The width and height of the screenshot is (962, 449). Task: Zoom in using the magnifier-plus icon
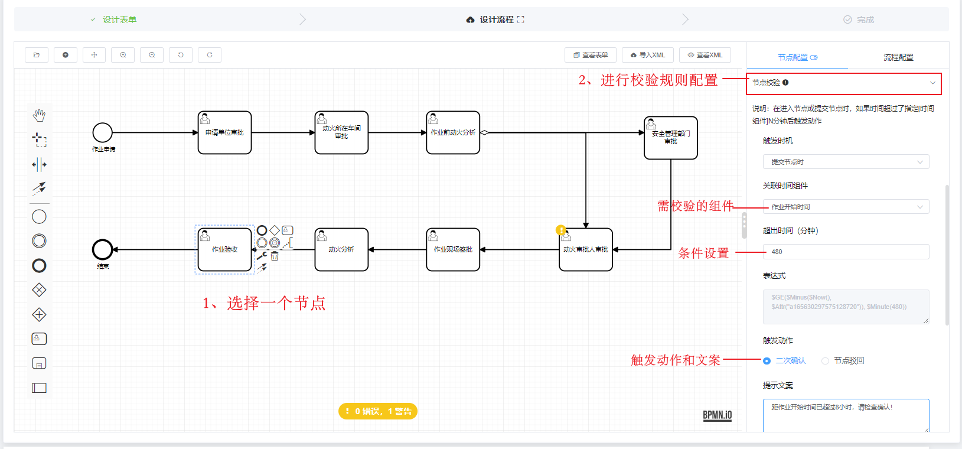tap(123, 55)
